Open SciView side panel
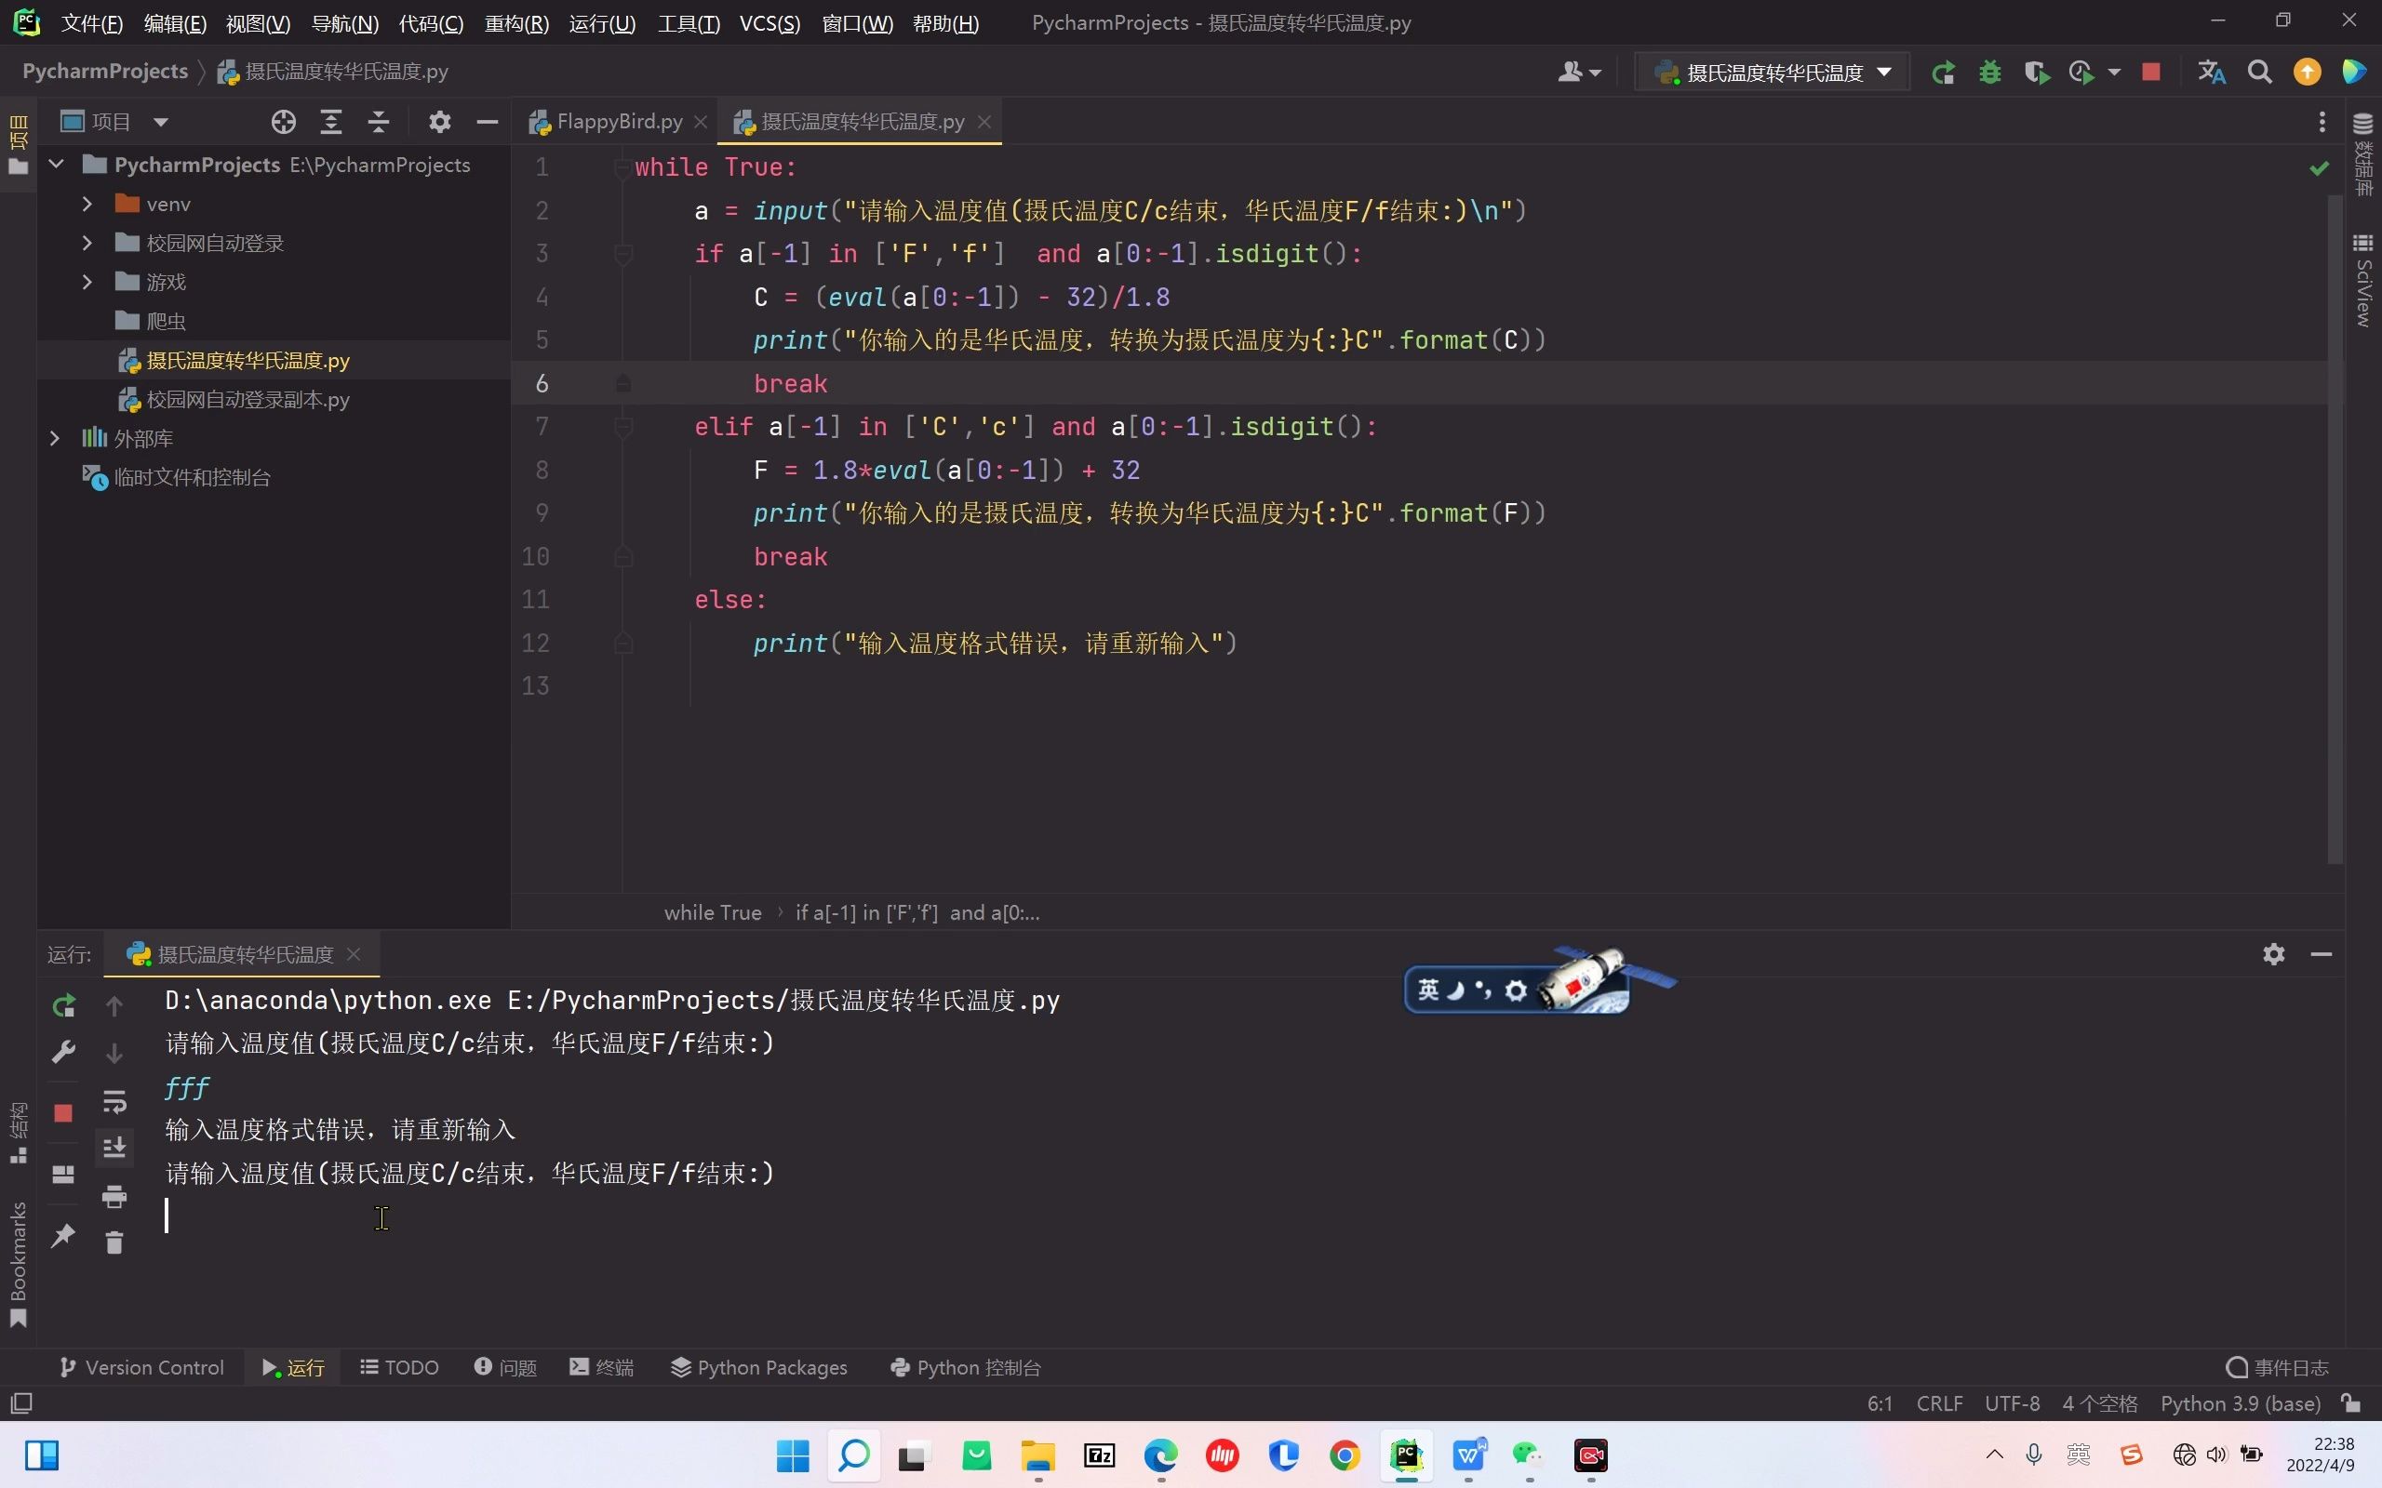This screenshot has height=1488, width=2382. pyautogui.click(x=2362, y=283)
